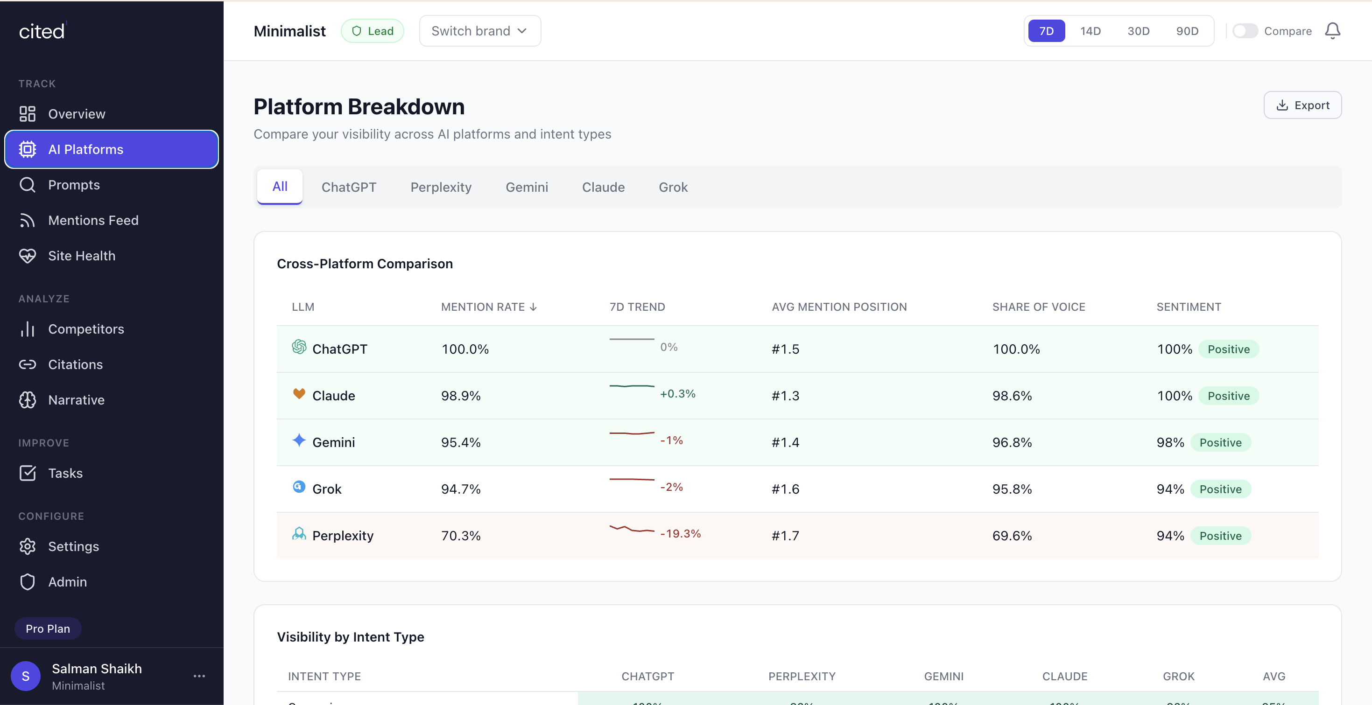
Task: Click ChatGPT's #1.5 average position
Action: [785, 349]
